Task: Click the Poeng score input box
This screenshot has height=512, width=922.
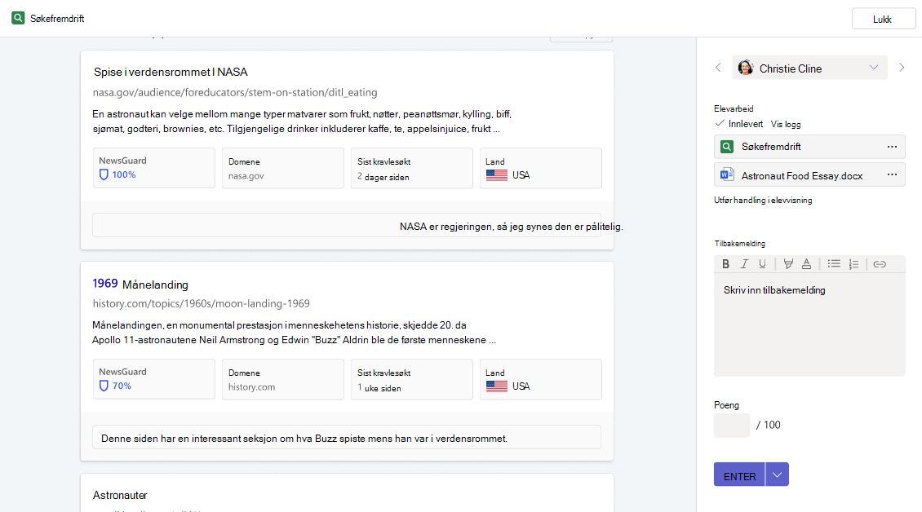Action: pyautogui.click(x=732, y=425)
